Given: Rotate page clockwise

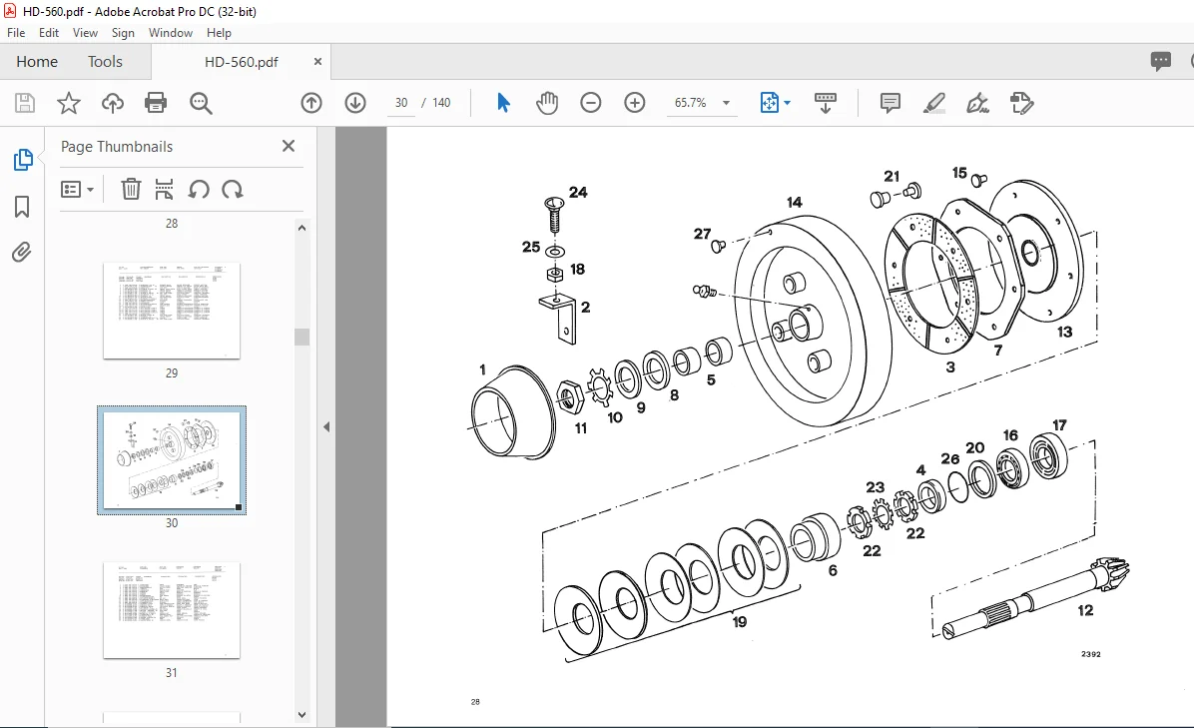Looking at the screenshot, I should [233, 189].
